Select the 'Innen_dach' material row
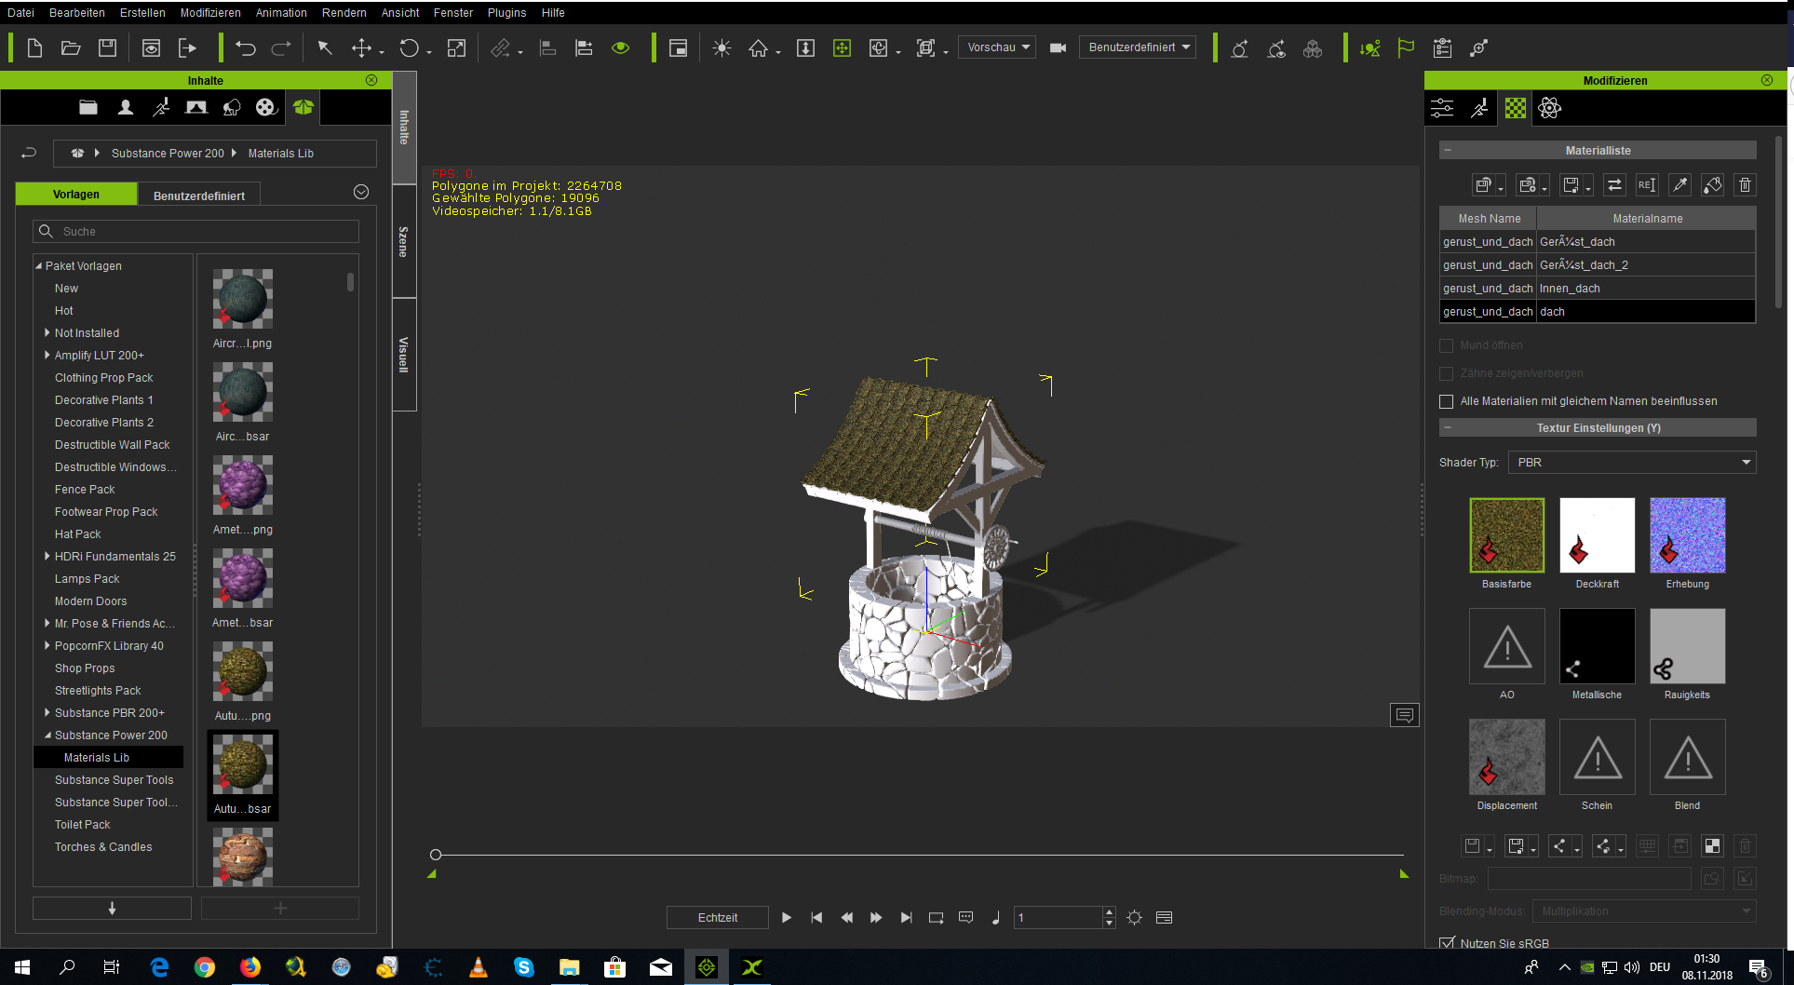 pos(1598,288)
